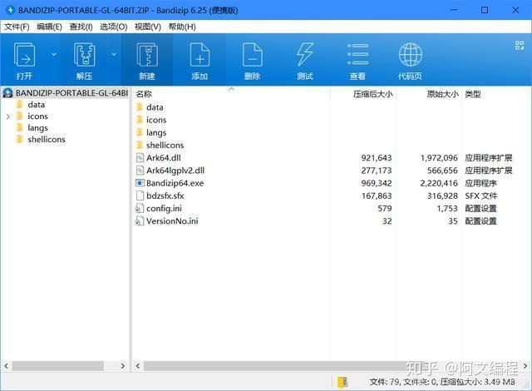Open the 编辑(E) menu
532x391 pixels.
pyautogui.click(x=49, y=27)
